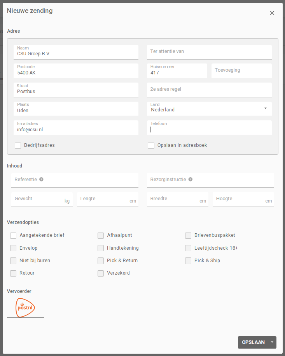Click the Telefoon input field
This screenshot has height=356, width=285.
[x=209, y=130]
